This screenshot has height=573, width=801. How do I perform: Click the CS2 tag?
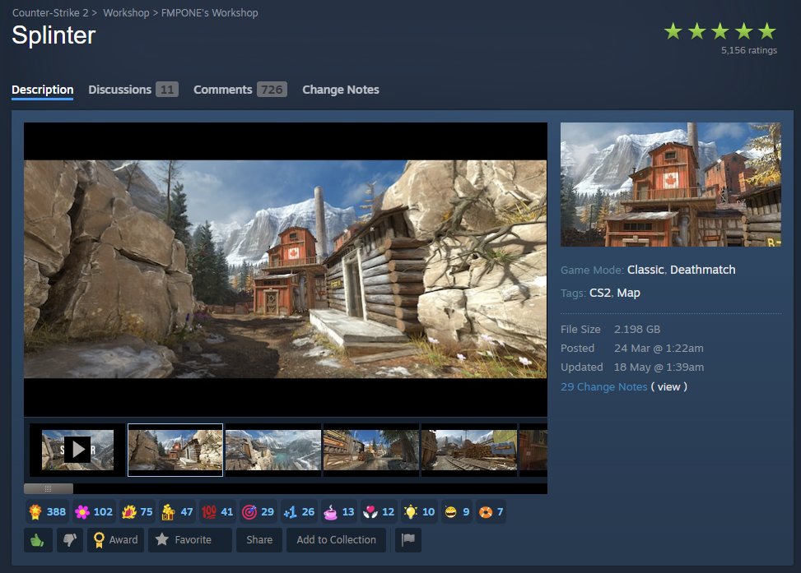tap(600, 293)
